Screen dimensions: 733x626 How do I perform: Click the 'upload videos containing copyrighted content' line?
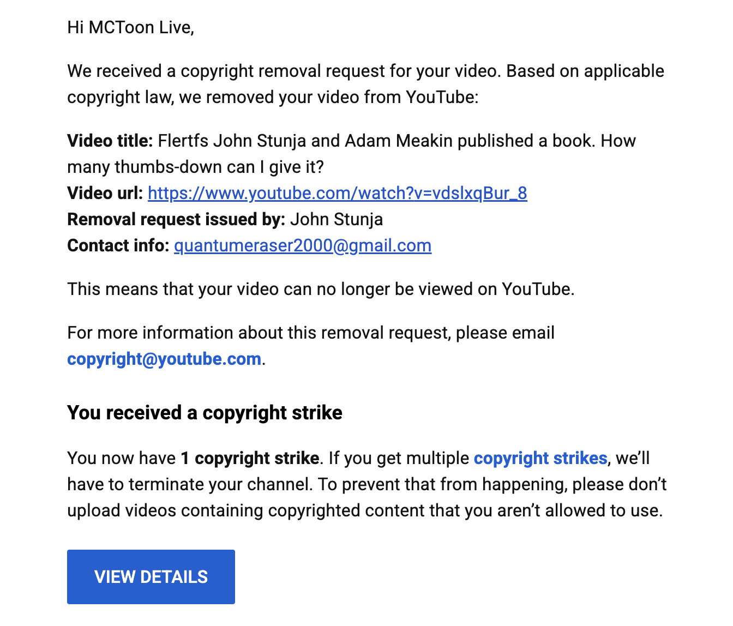click(365, 510)
